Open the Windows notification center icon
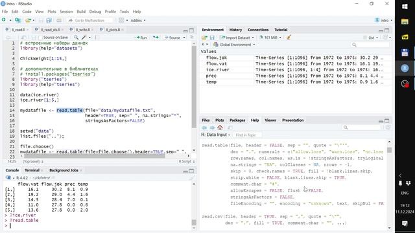415x233 pixels. point(405,224)
